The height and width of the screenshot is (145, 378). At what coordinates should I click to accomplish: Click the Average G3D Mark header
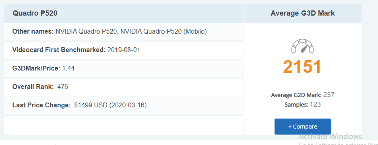(303, 13)
